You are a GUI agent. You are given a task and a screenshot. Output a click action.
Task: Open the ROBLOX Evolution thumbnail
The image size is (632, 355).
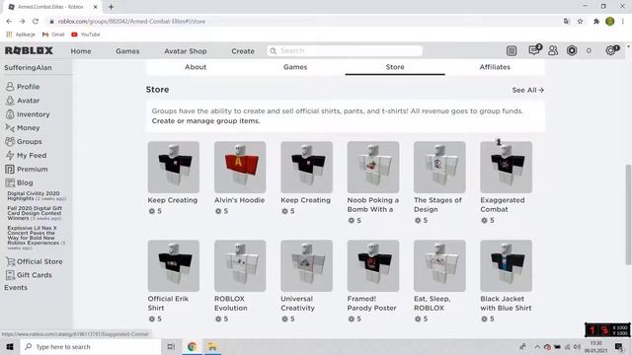pyautogui.click(x=240, y=265)
